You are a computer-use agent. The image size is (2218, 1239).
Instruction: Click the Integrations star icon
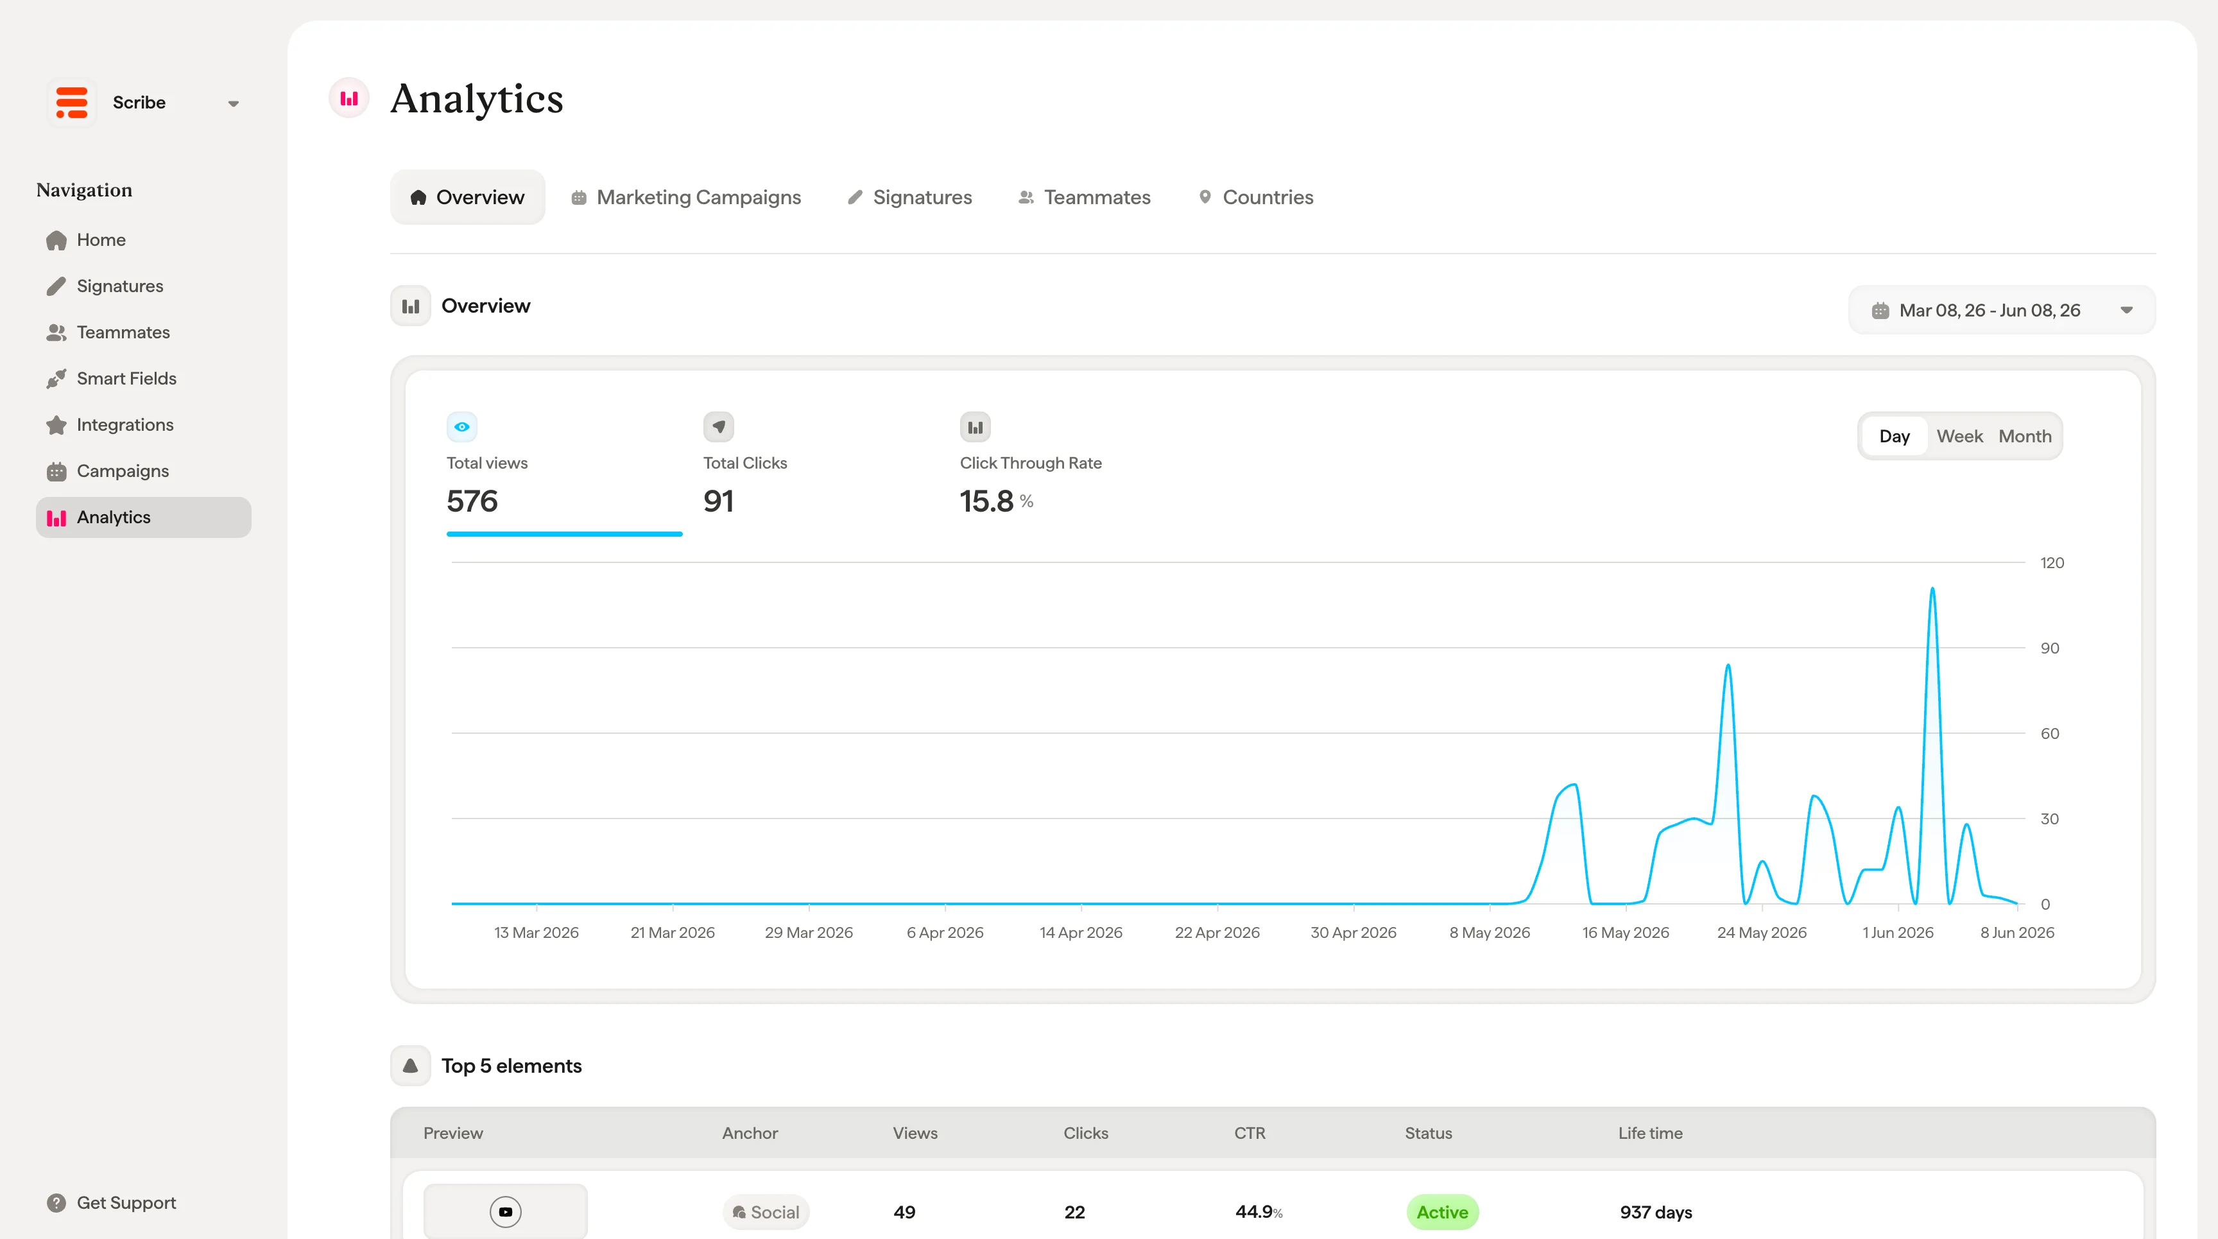click(x=56, y=426)
